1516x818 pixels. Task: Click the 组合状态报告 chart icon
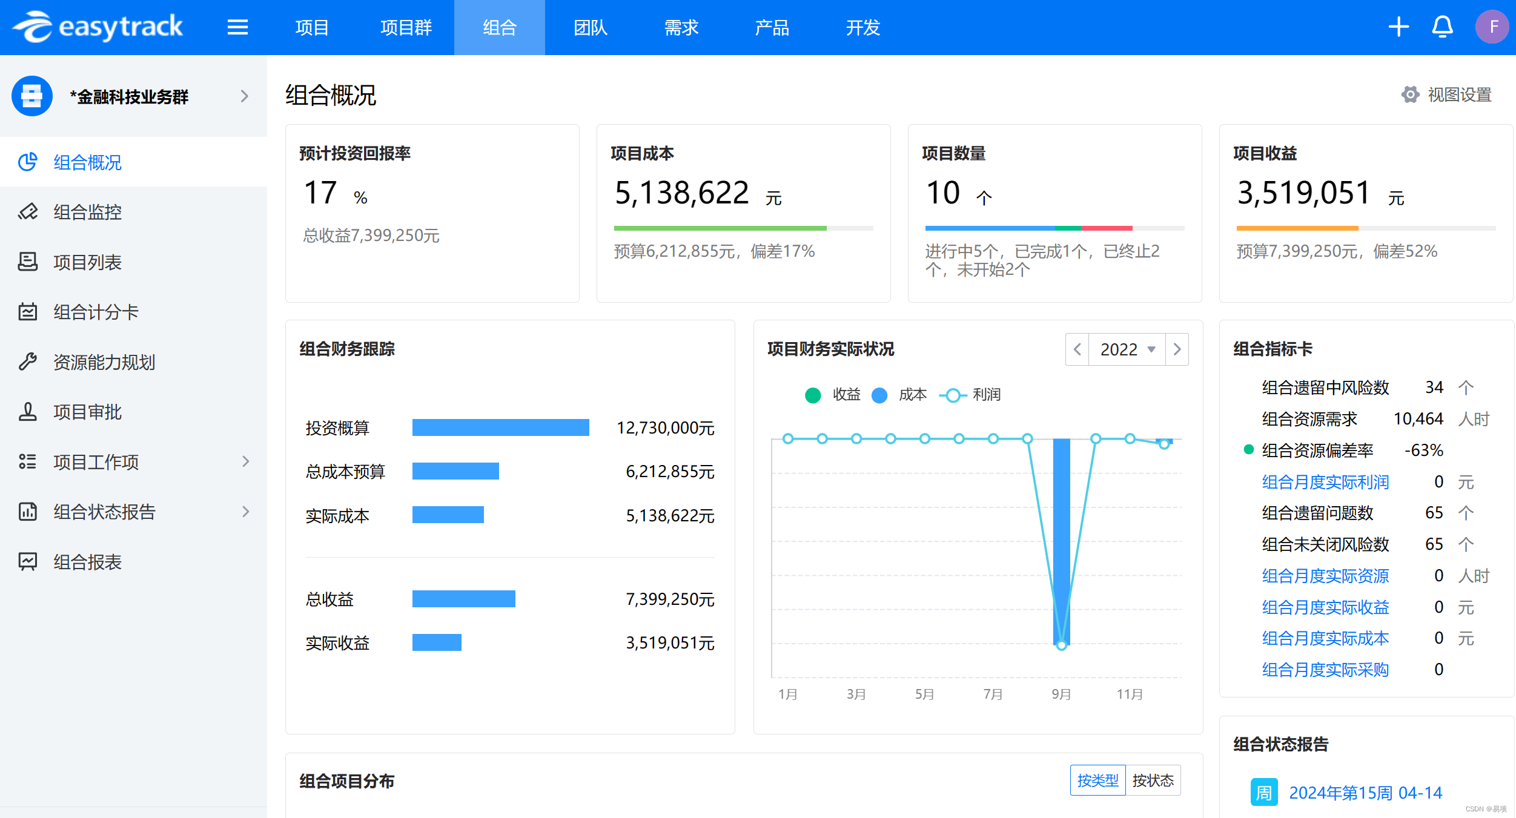tap(28, 512)
